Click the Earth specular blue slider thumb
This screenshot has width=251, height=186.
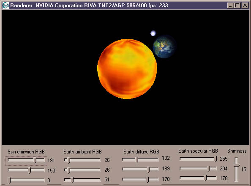pyautogui.click(x=205, y=178)
